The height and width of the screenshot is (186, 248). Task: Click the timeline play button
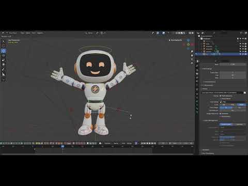[149, 143]
